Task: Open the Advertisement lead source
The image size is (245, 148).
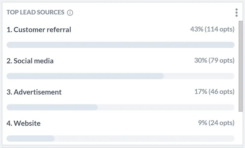Action: click(34, 92)
